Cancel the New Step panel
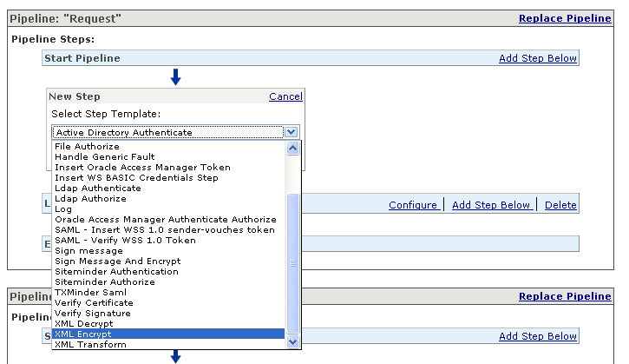This screenshot has height=364, width=629. click(x=285, y=96)
